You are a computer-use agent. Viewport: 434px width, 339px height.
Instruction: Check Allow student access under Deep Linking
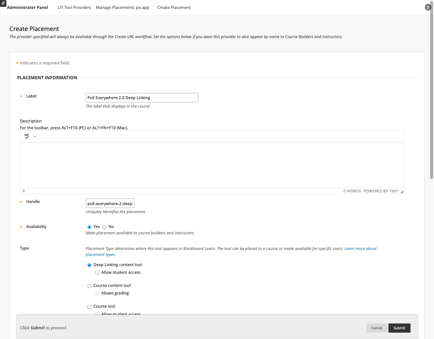point(97,272)
